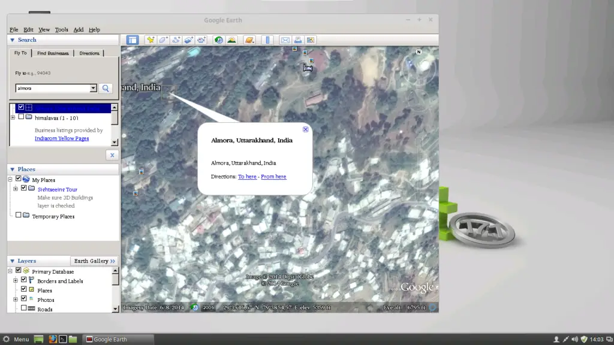This screenshot has width=614, height=345.
Task: Expand the Borders and Labels layer
Action: [x=16, y=280]
